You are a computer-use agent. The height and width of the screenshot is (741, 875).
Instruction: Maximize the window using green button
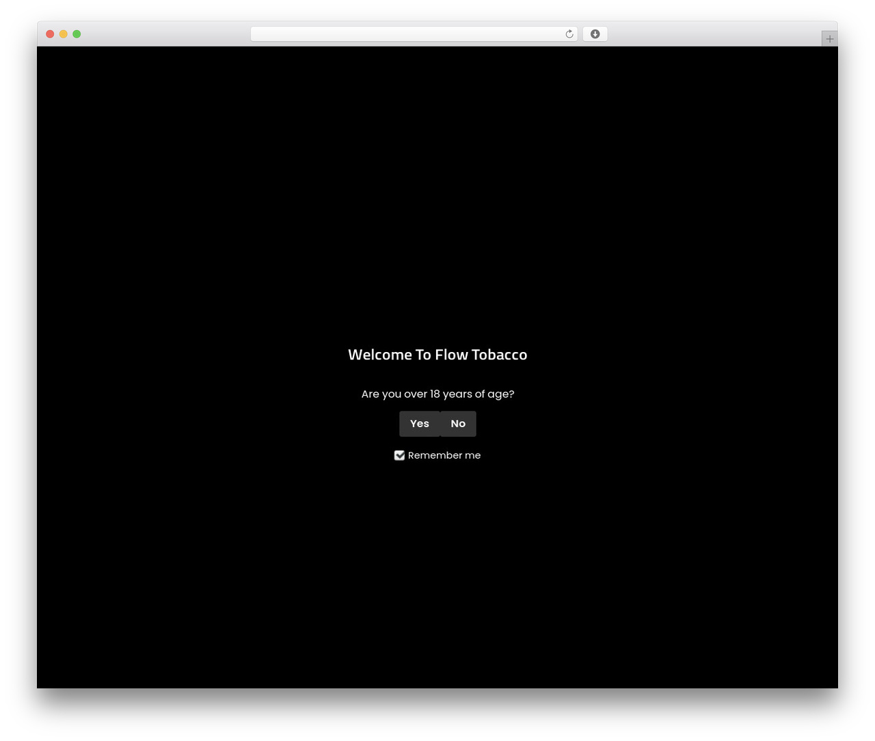77,34
